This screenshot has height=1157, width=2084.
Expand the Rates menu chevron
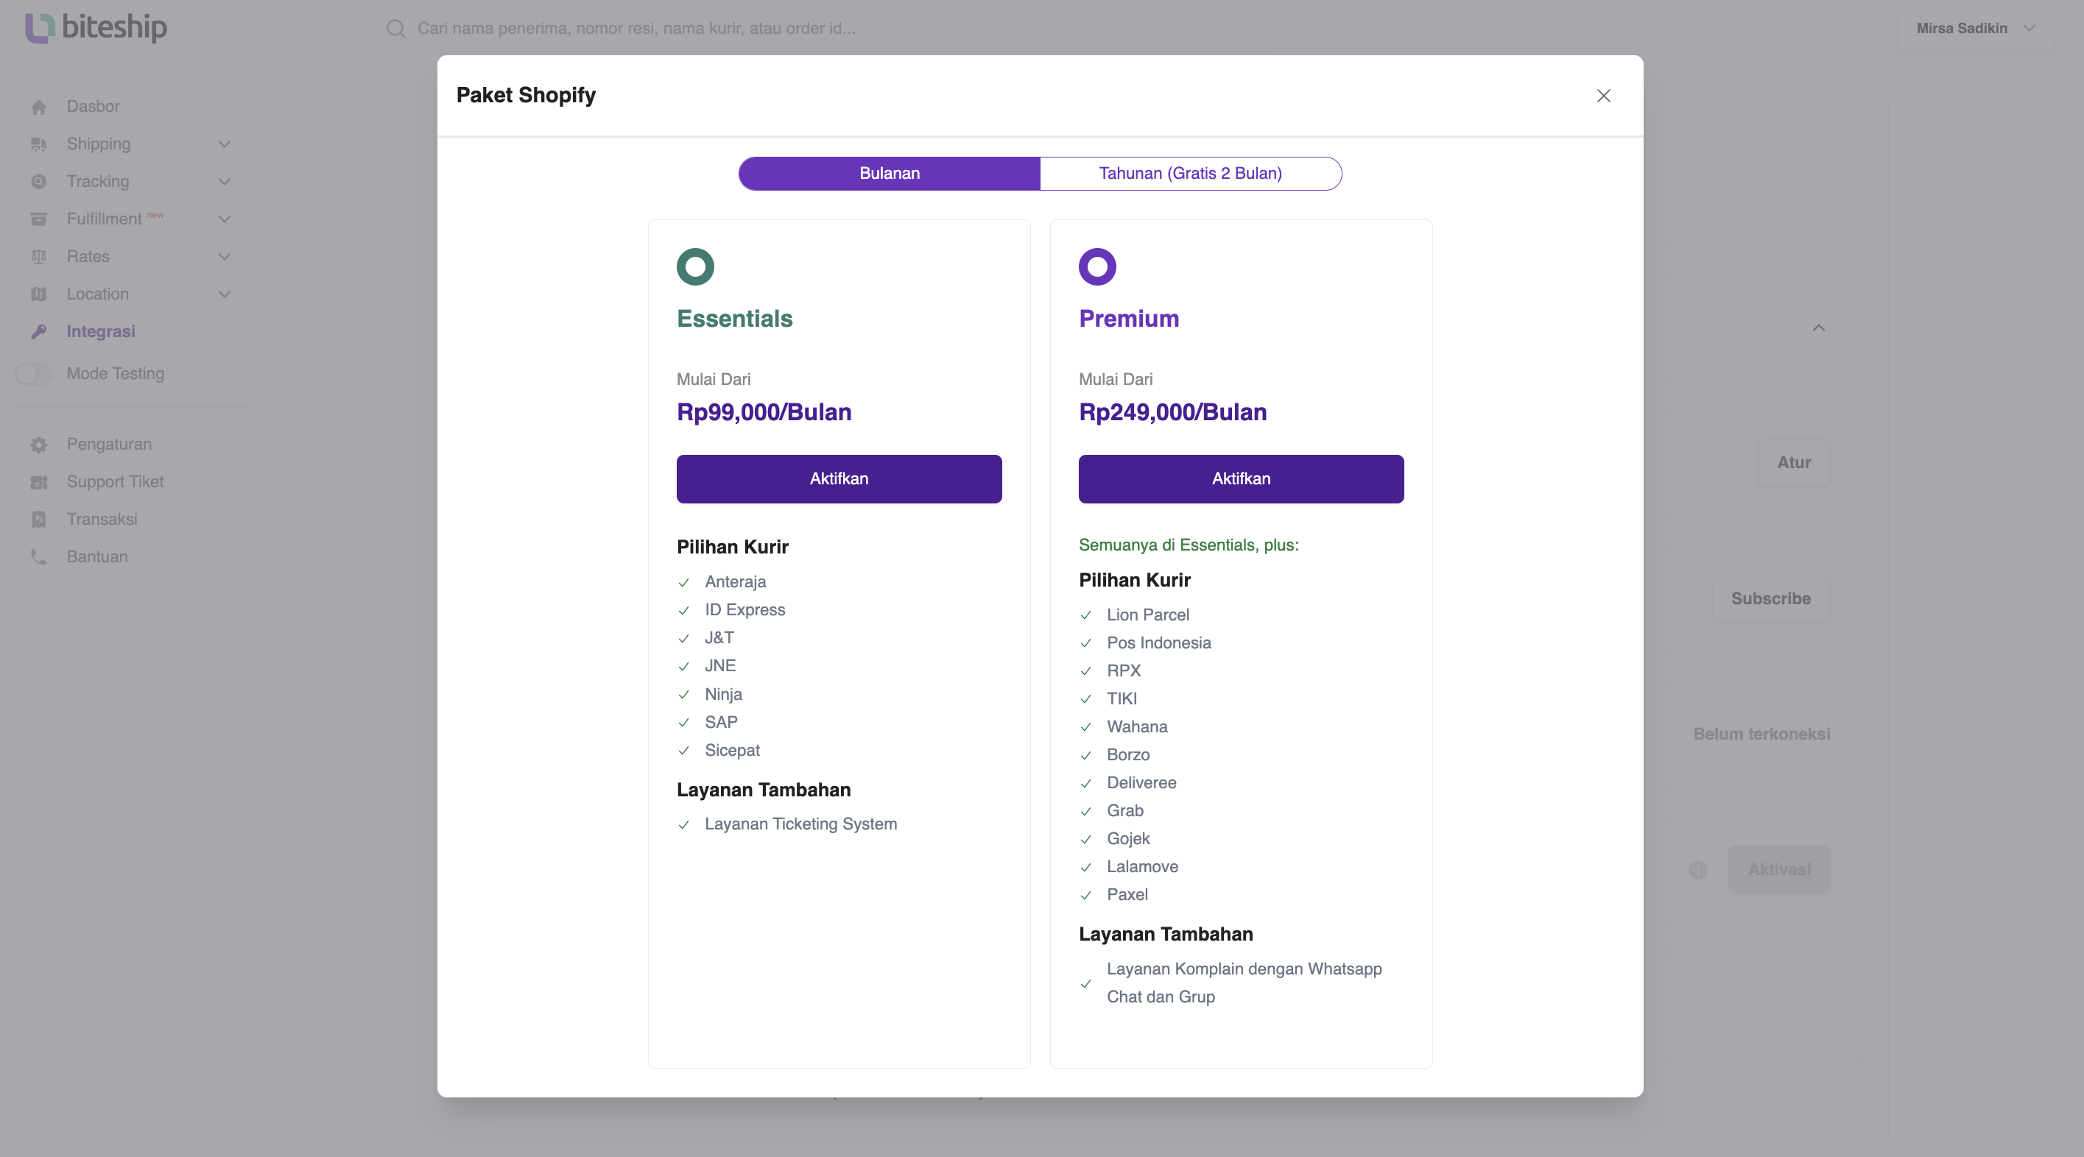225,256
